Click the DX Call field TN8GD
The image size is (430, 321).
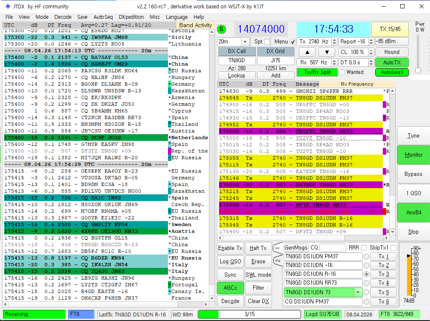[237, 60]
